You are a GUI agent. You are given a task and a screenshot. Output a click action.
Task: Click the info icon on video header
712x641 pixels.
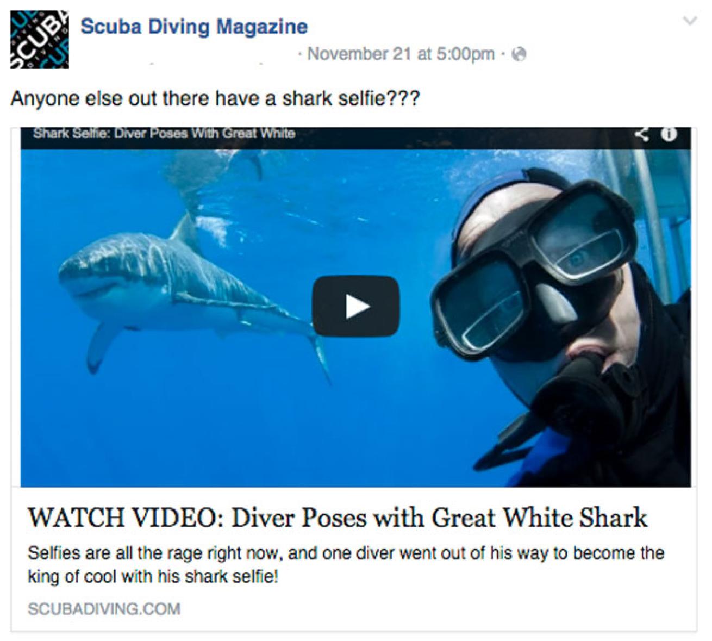coord(669,134)
